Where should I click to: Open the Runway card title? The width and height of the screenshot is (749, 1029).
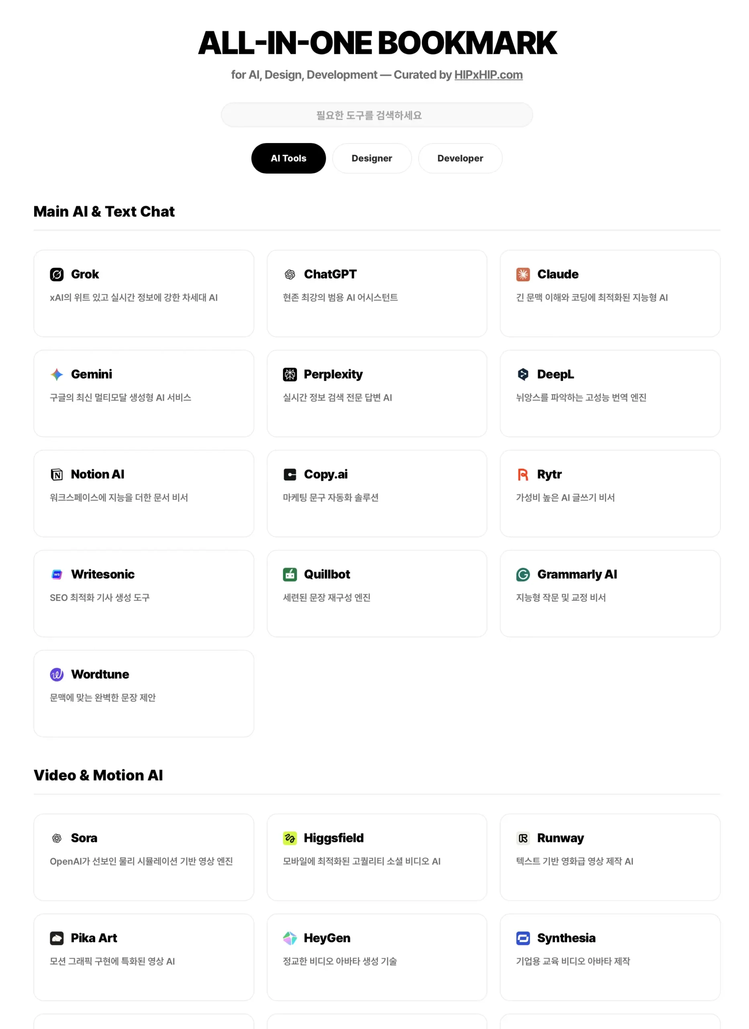pyautogui.click(x=560, y=838)
